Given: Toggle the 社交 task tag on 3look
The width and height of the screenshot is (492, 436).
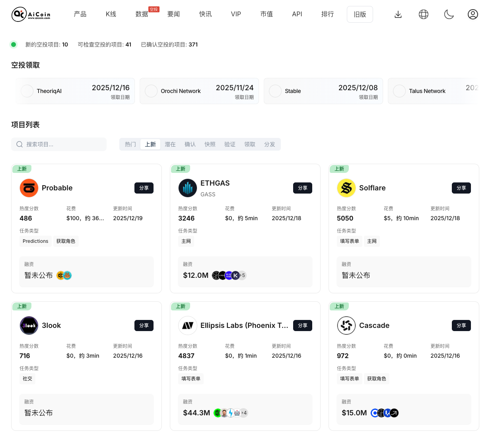Looking at the screenshot, I should point(27,378).
